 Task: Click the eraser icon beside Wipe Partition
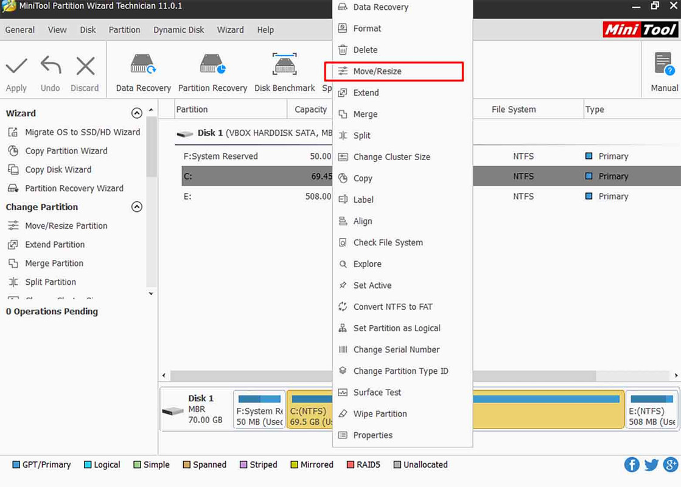pyautogui.click(x=343, y=413)
